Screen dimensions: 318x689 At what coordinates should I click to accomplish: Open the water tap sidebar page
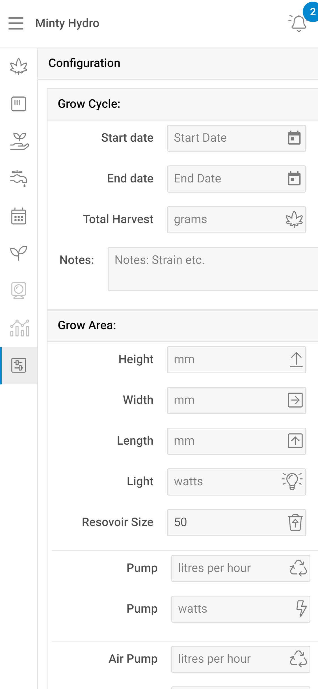pos(19,178)
